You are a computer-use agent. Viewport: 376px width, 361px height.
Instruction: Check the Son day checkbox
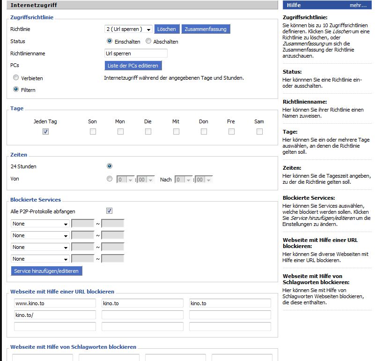93,132
